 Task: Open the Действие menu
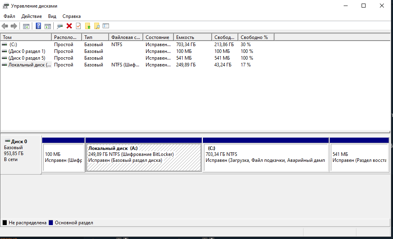[x=31, y=16]
